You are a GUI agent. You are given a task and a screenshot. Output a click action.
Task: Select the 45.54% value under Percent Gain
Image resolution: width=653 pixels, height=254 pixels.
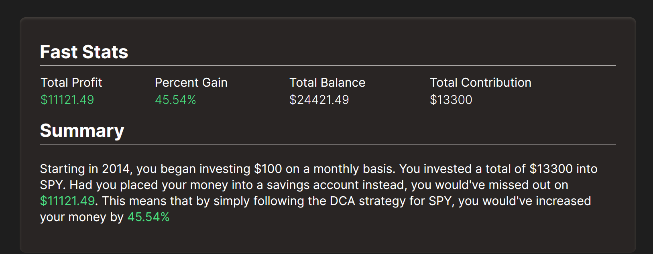175,100
